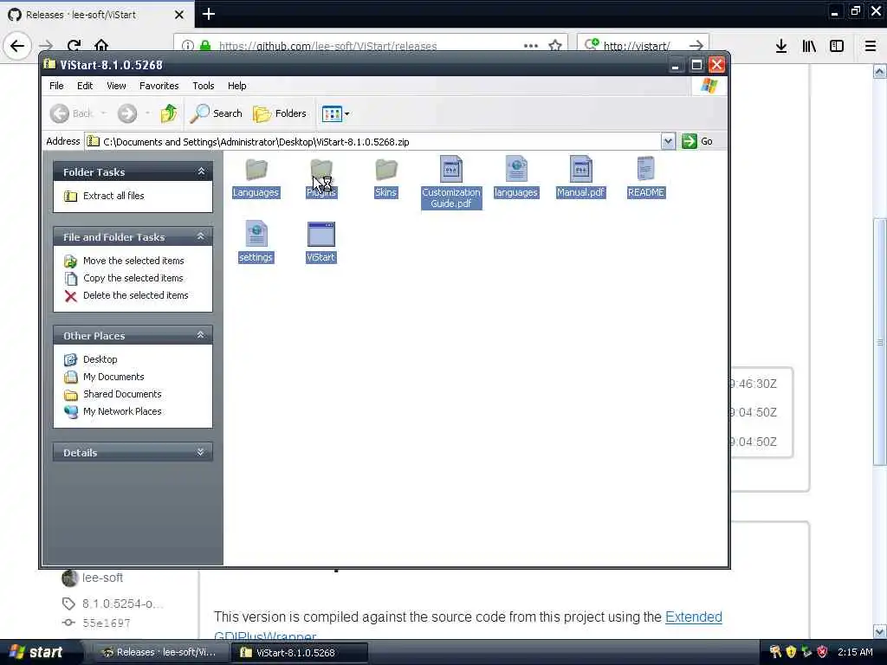The height and width of the screenshot is (665, 887).
Task: Click the search go arrow in browser
Action: (696, 45)
